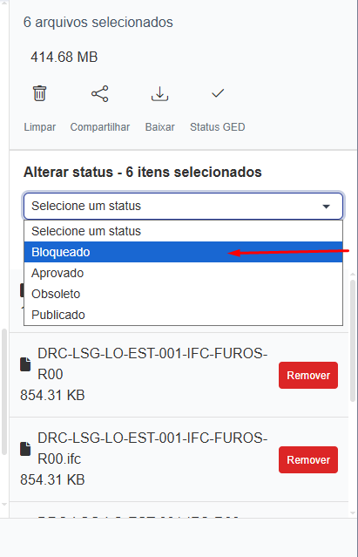Click the status combo box arrow
Screen dimensions: 358x557
(326, 207)
